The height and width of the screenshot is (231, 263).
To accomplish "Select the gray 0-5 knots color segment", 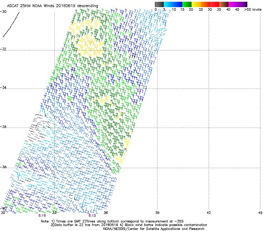I will (x=159, y=4).
